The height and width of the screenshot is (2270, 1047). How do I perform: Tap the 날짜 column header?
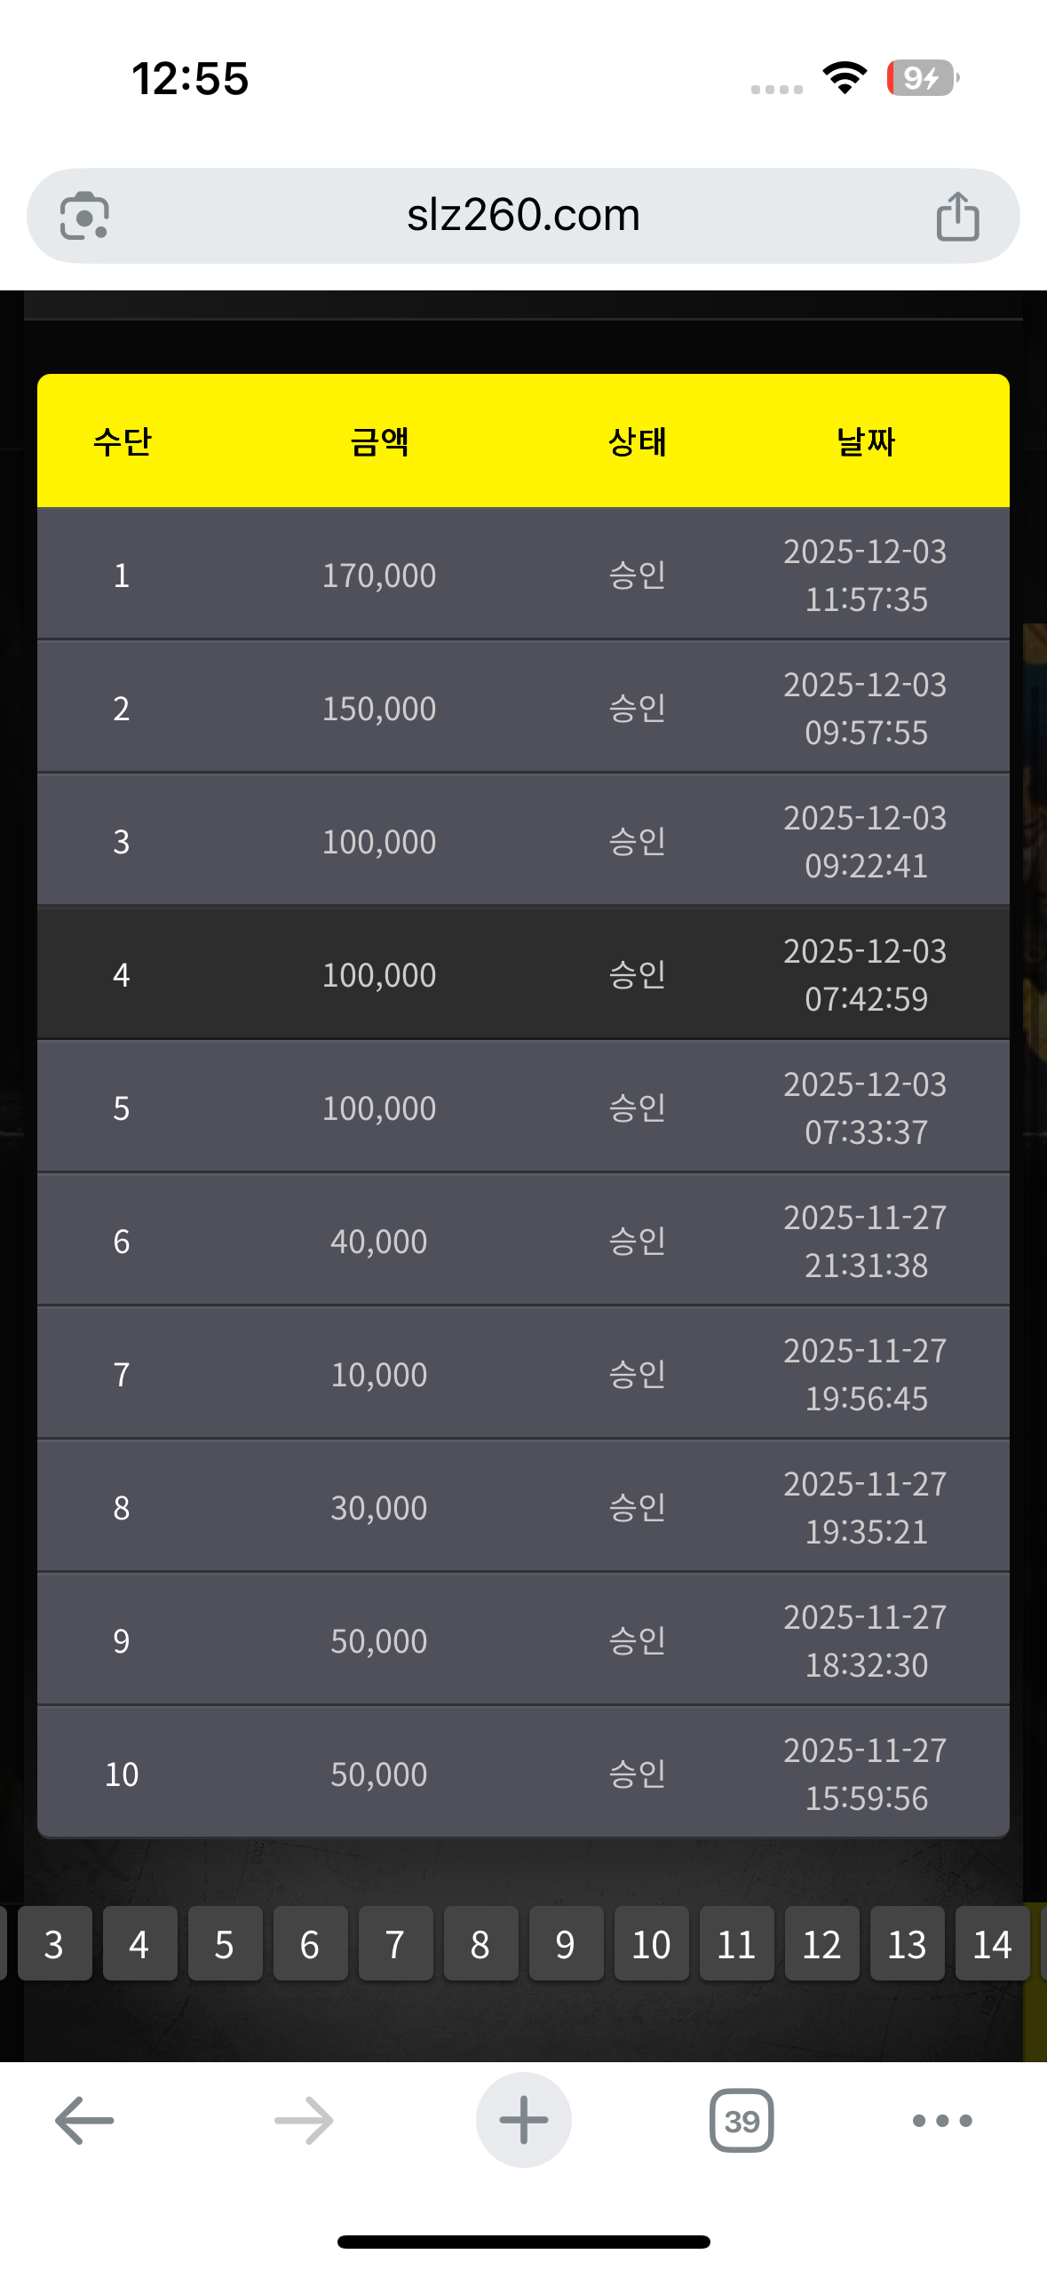pos(866,441)
